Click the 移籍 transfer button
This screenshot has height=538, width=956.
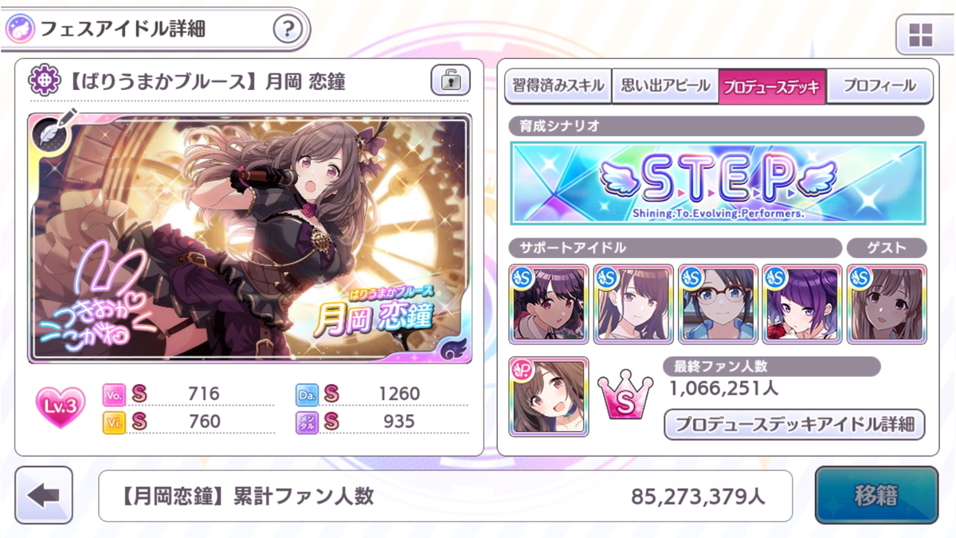(876, 496)
